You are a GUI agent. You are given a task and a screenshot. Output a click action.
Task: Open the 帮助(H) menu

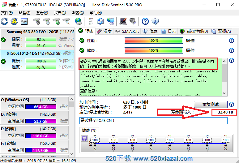point(96,13)
